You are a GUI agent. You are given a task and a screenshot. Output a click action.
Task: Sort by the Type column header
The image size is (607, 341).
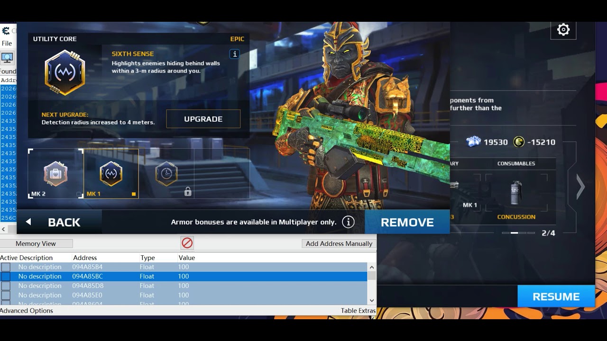pos(147,258)
